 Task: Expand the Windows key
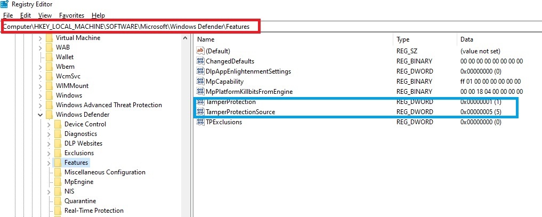click(41, 96)
